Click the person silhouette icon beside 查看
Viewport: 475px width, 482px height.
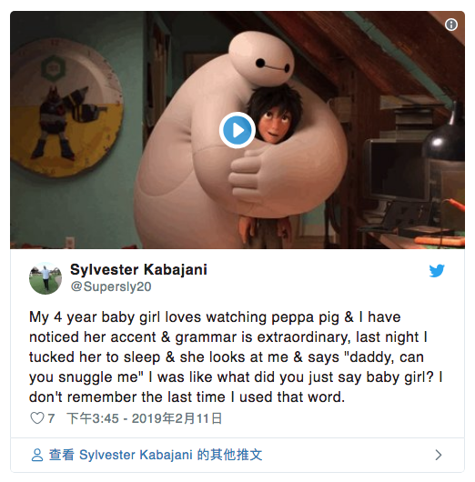click(37, 455)
